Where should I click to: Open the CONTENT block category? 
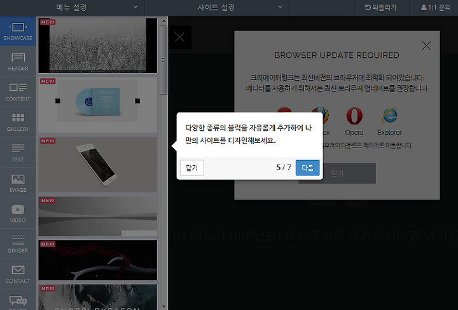18,92
